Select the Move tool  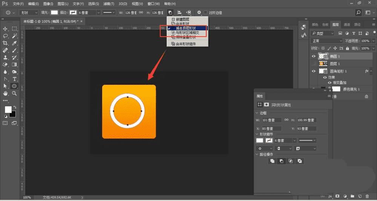[x=6, y=29]
